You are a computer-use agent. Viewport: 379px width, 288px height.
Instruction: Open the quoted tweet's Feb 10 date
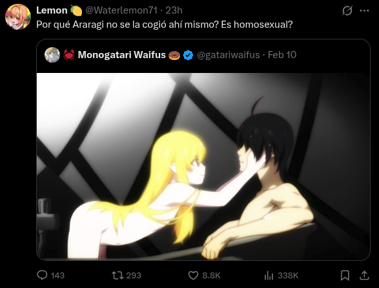[282, 55]
